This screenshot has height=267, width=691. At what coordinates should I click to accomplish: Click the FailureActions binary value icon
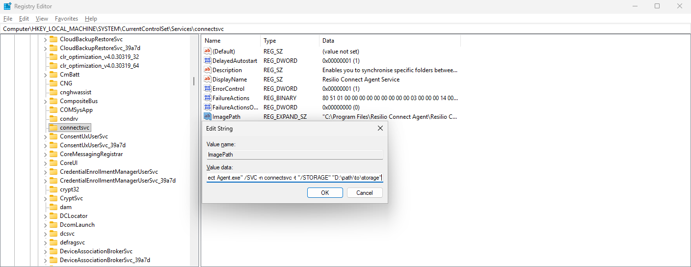(x=208, y=98)
